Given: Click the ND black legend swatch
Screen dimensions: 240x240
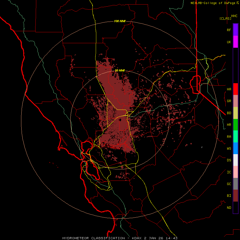Looking at the screenshot, I should coord(235,207).
